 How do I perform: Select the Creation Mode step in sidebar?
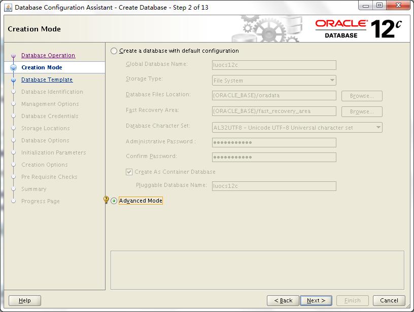pos(42,67)
